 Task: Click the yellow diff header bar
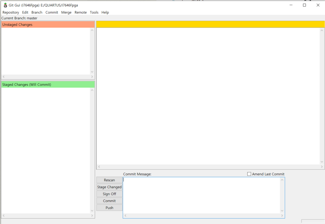coord(210,24)
